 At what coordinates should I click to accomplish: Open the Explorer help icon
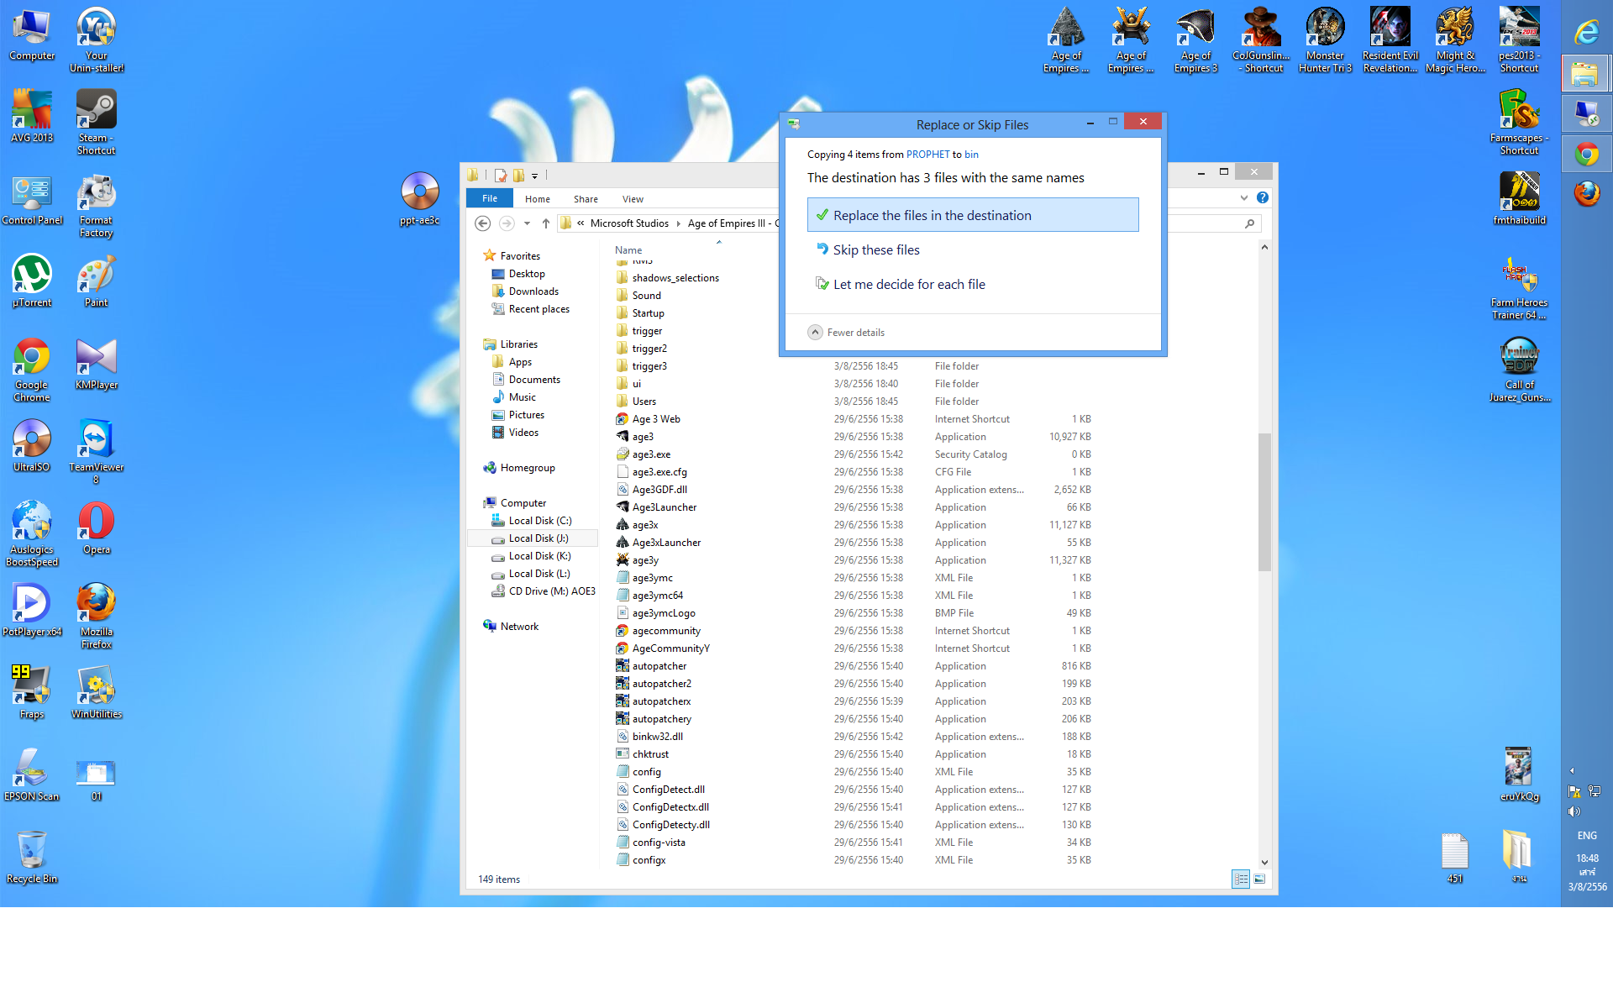click(1262, 198)
